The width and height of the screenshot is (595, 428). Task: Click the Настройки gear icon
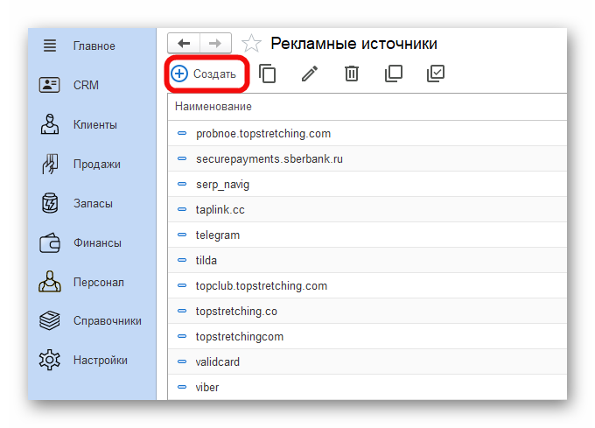(x=50, y=360)
